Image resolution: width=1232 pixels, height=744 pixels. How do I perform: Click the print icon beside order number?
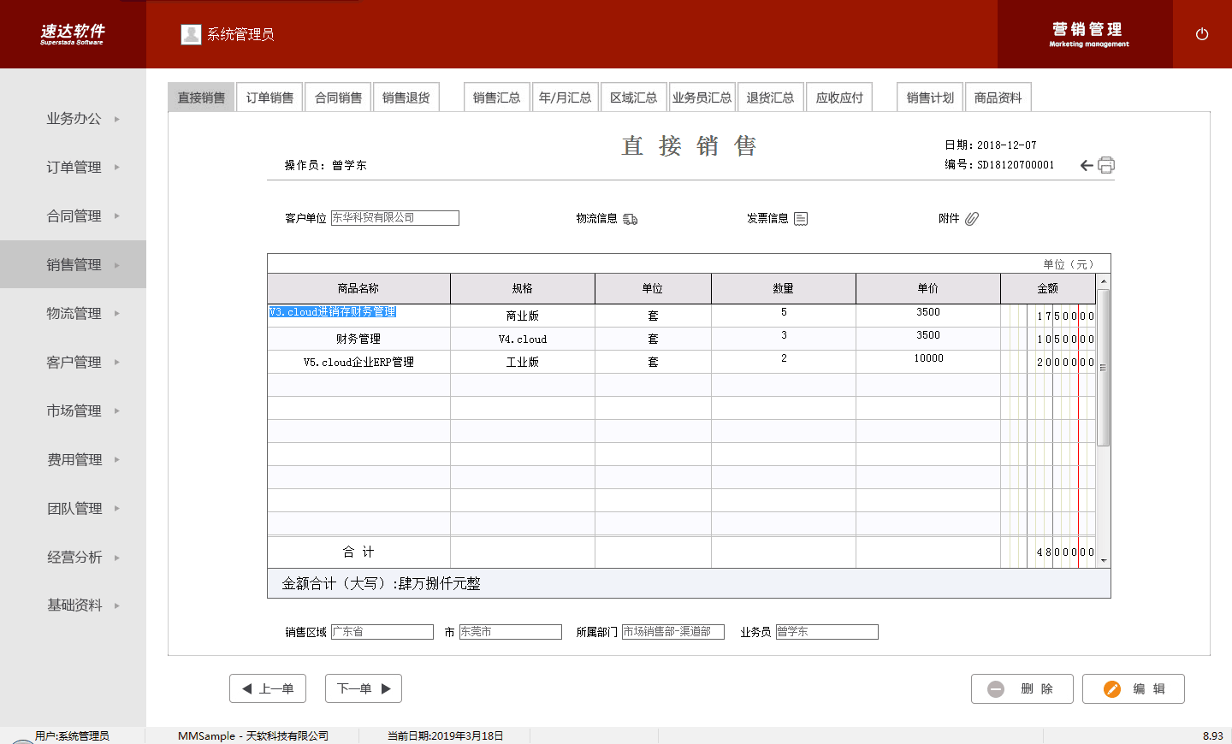pos(1106,165)
